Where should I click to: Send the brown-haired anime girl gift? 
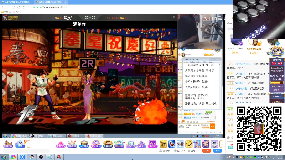pyautogui.click(x=206, y=144)
